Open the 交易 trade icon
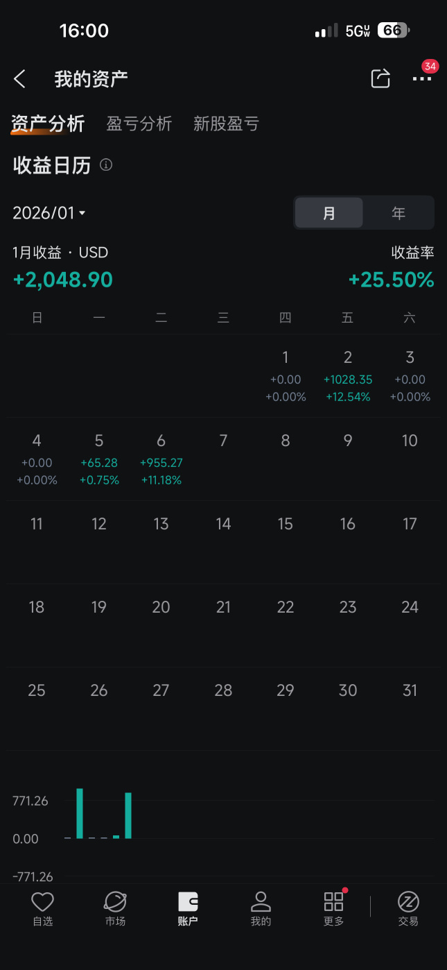This screenshot has height=970, width=447. [x=408, y=910]
